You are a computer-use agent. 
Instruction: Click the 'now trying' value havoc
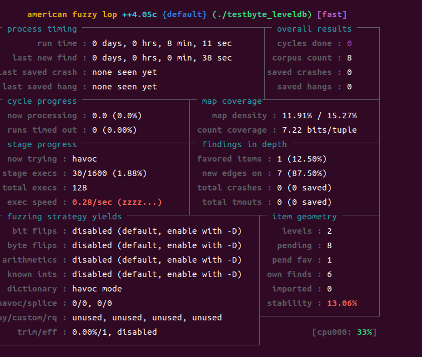(84, 159)
